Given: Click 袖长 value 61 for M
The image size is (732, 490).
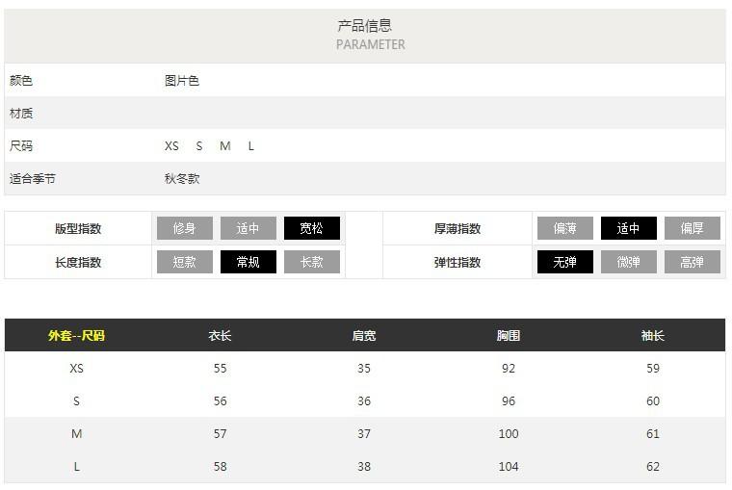Looking at the screenshot, I should tap(653, 433).
